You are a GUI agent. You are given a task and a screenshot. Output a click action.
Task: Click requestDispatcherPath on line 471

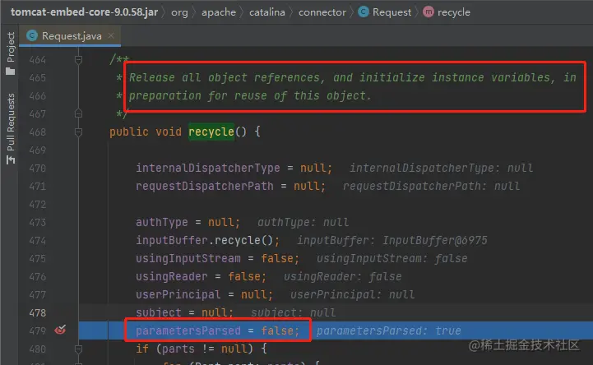tap(205, 186)
